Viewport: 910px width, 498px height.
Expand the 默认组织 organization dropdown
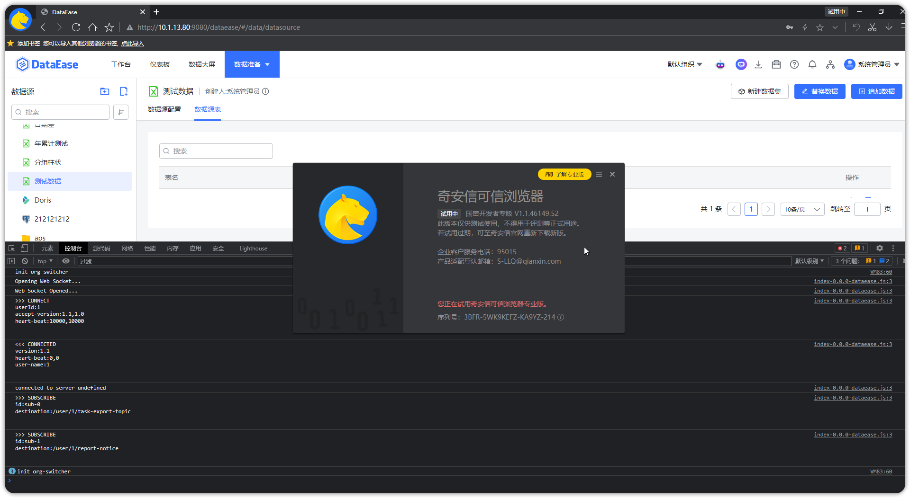coord(684,64)
